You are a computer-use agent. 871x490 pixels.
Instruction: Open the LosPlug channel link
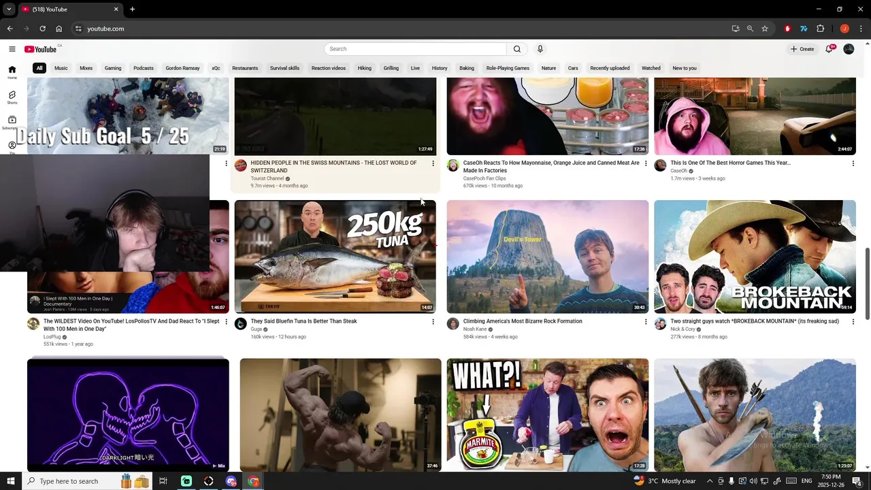[x=52, y=337]
